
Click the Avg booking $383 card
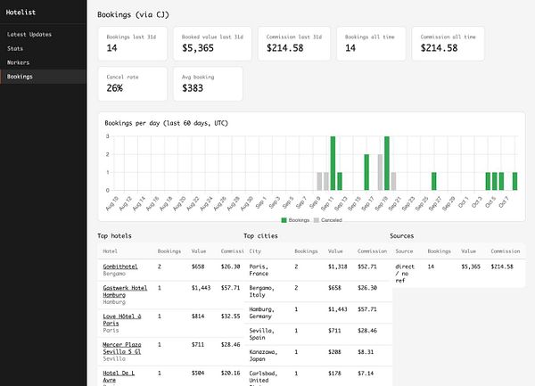[x=208, y=84]
